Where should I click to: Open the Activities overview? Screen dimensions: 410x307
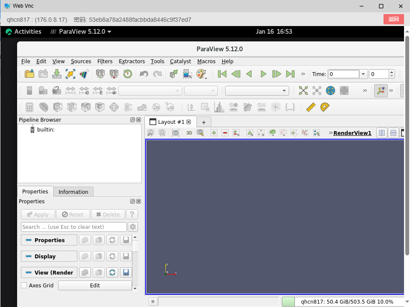click(23, 32)
